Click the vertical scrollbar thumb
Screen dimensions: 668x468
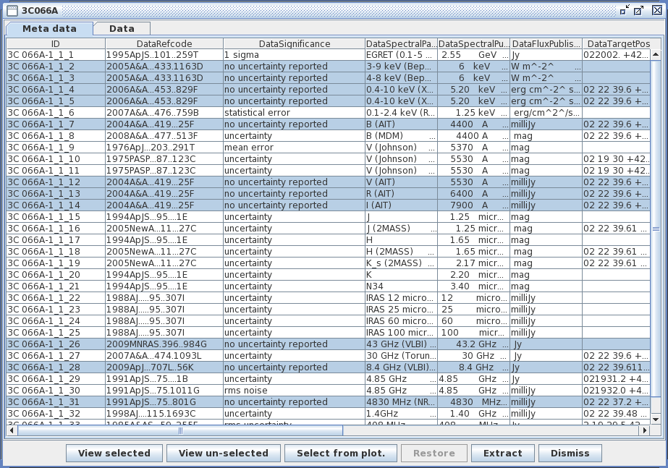(656, 229)
